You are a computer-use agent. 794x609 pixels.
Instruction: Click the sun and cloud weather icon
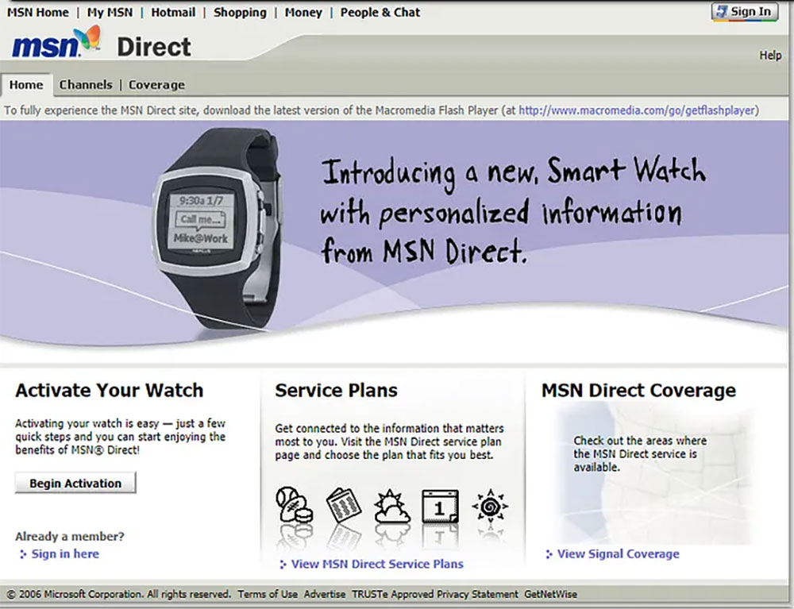pyautogui.click(x=391, y=507)
